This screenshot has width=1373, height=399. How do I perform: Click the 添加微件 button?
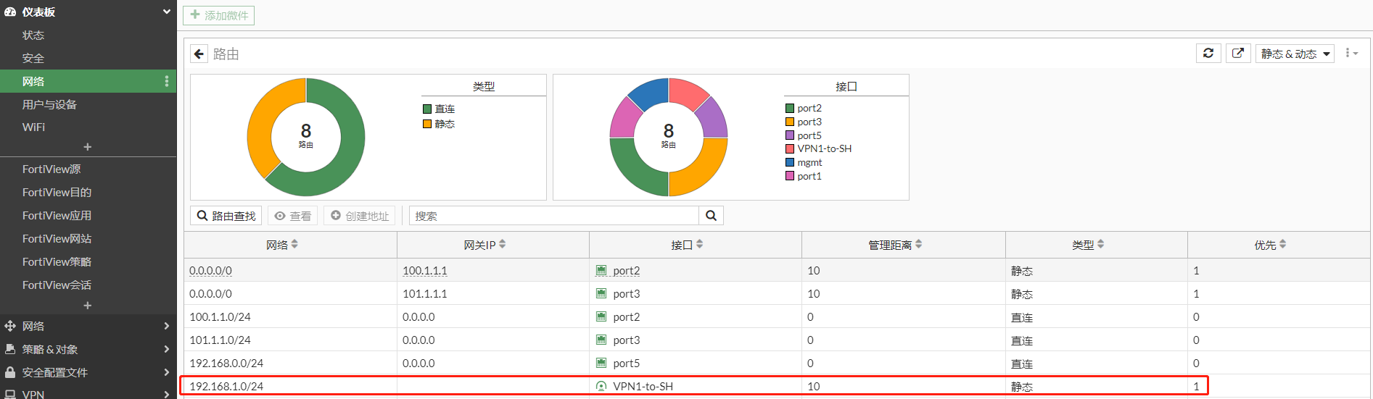pyautogui.click(x=218, y=15)
